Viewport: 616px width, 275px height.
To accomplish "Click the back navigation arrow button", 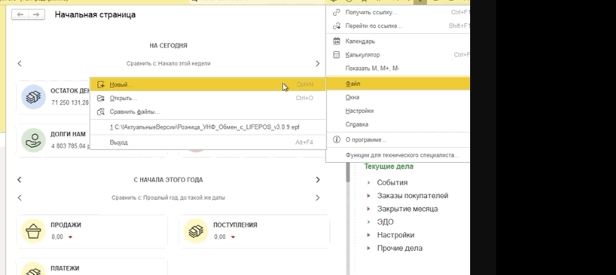I will [20, 14].
